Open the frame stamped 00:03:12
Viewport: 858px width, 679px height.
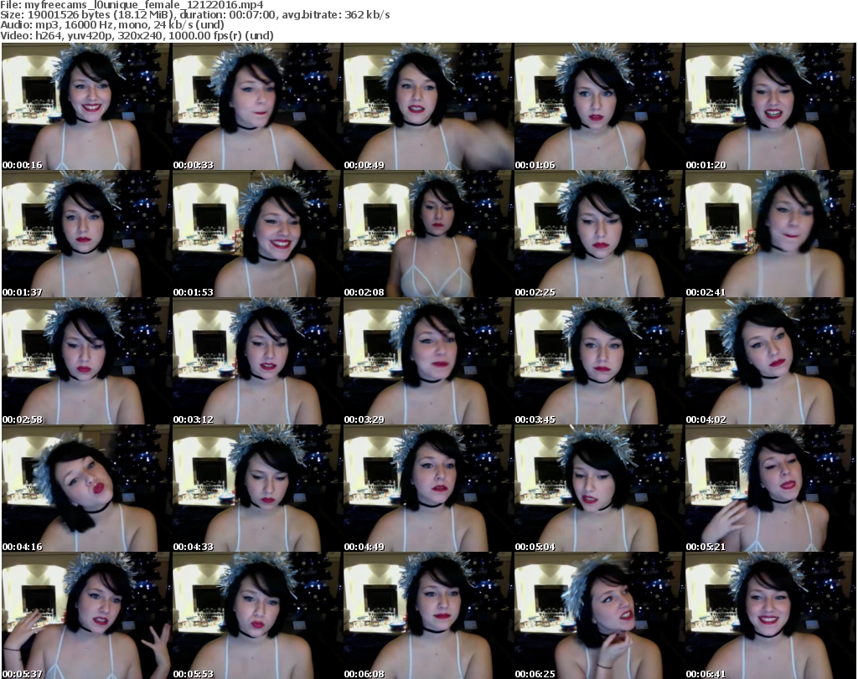pyautogui.click(x=257, y=362)
